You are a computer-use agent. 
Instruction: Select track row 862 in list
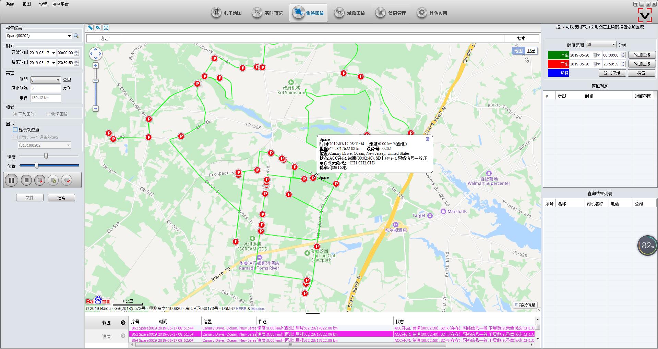coord(332,328)
